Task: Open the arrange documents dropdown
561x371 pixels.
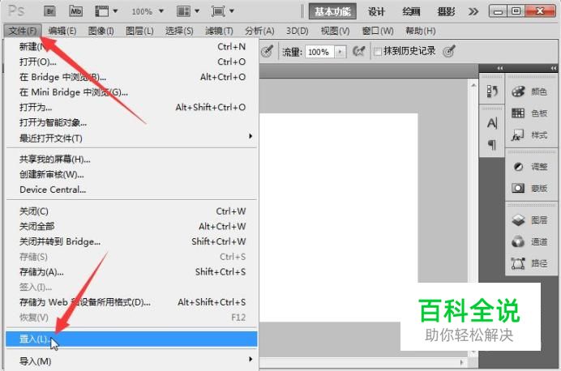Action: (x=188, y=11)
